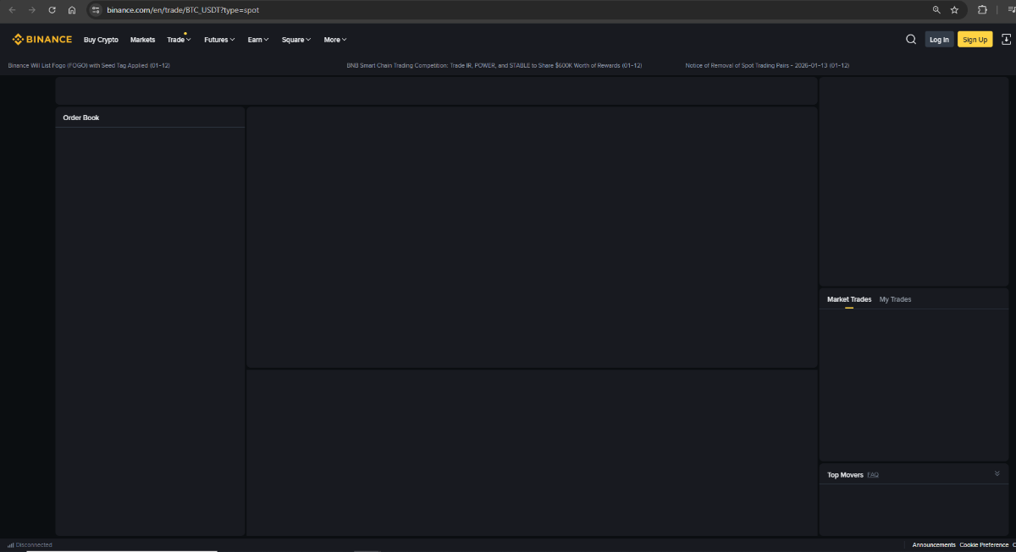
Task: Click the Disconnected signal status icon
Action: [11, 545]
